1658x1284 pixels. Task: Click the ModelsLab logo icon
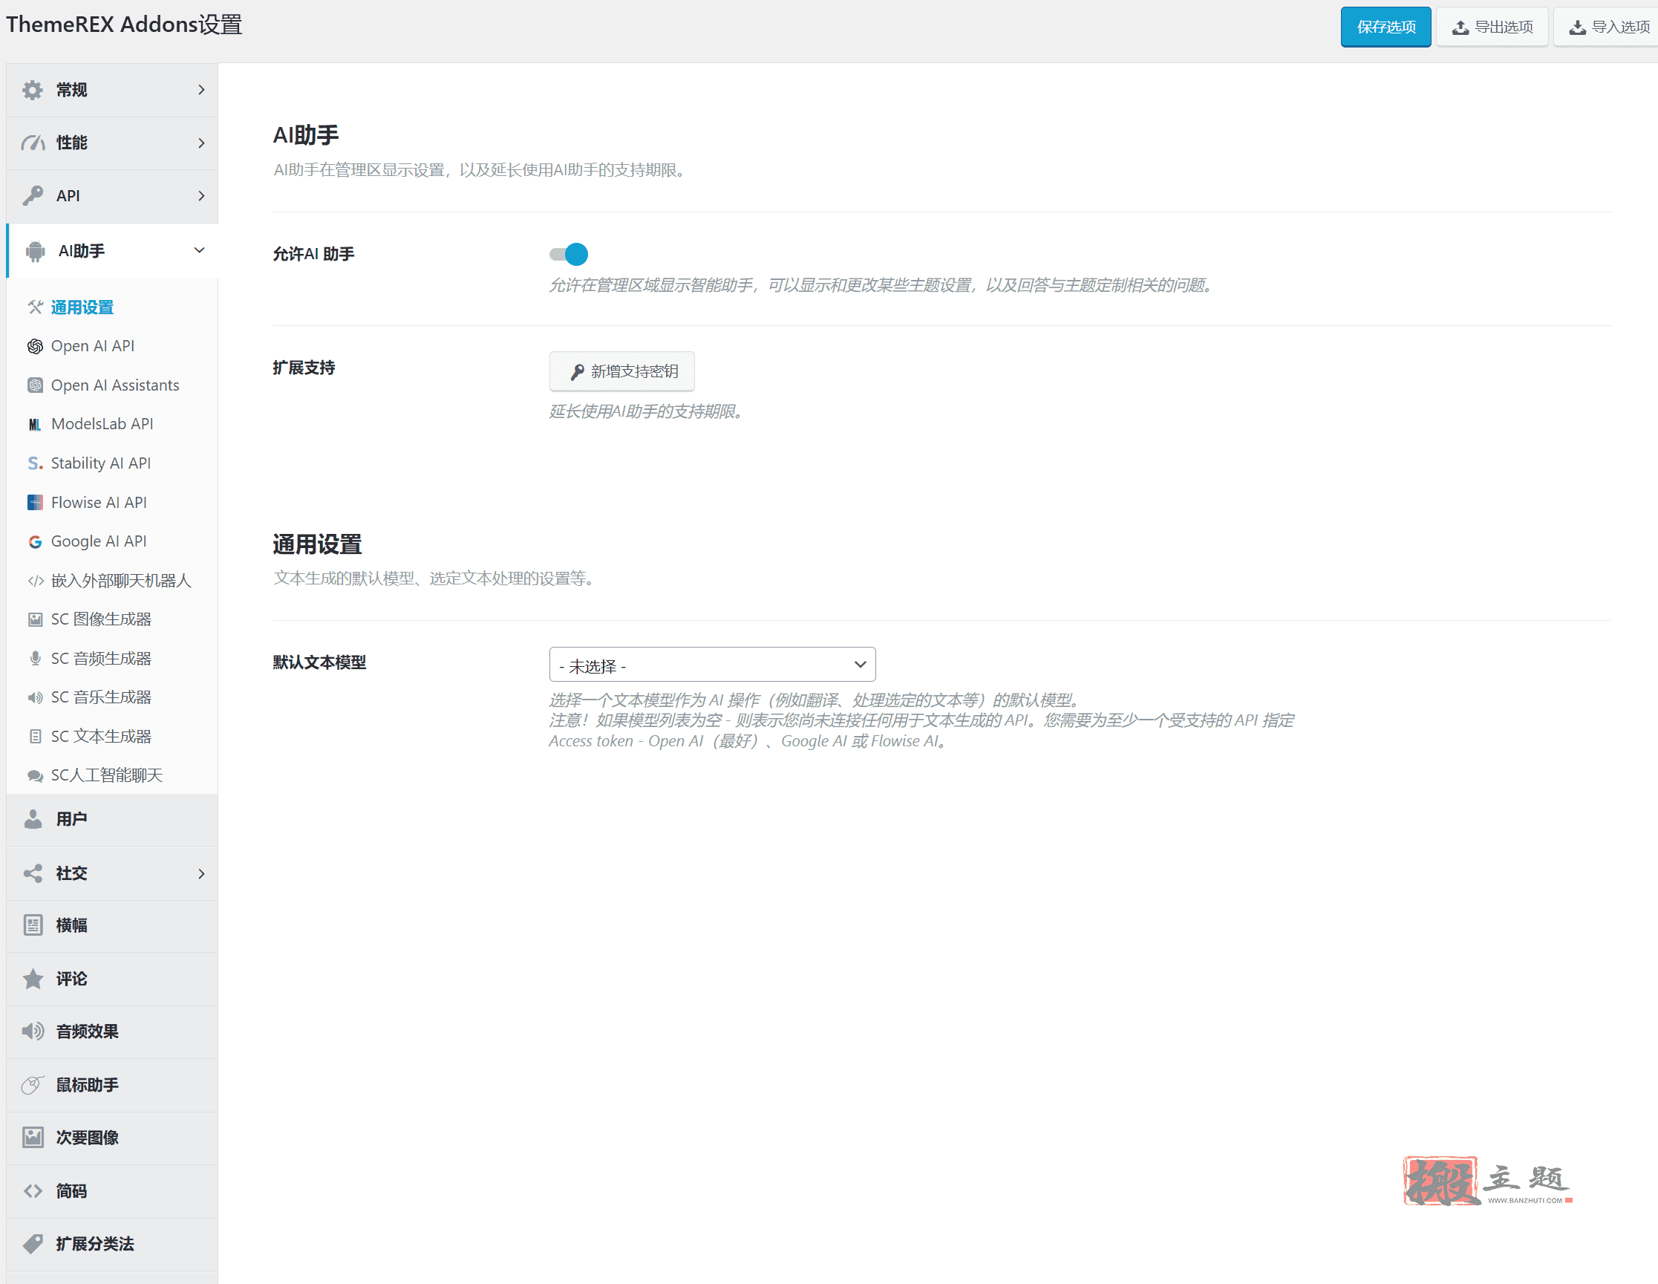[x=35, y=425]
